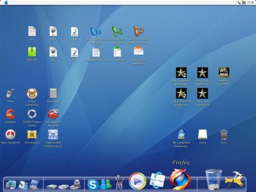Click the My Computer icon in the dock

11,185
